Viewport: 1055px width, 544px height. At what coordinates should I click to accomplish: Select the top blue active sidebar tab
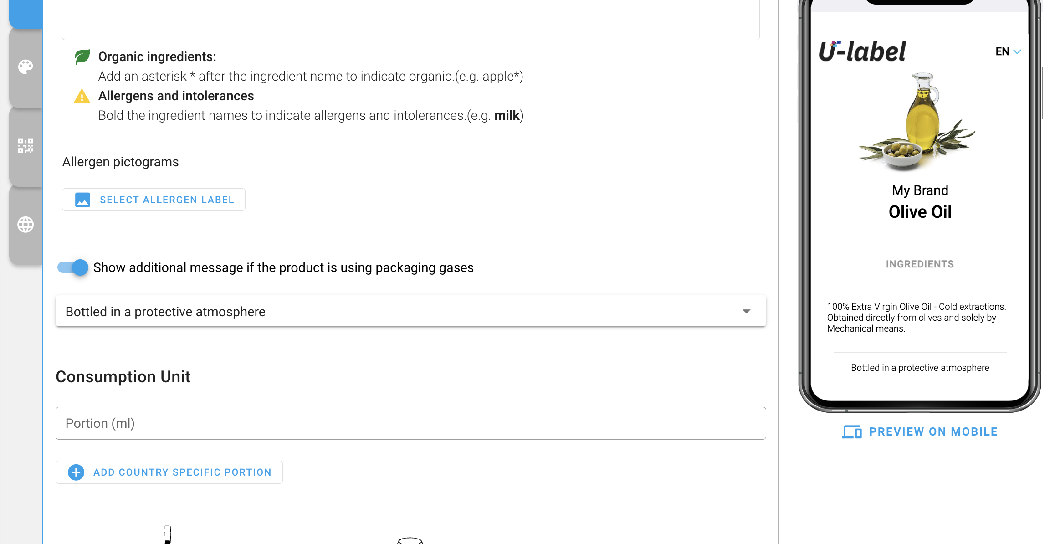26,14
